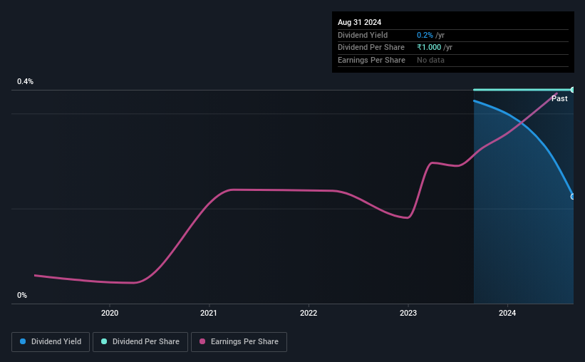Click the Past label in the chart
The image size is (585, 362).
[x=559, y=98]
